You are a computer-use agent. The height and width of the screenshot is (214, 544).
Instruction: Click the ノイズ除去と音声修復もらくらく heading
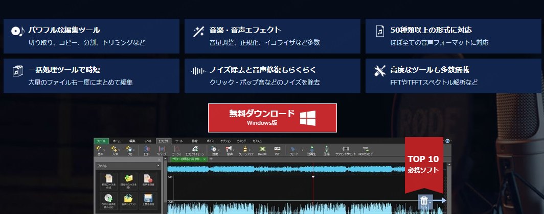pos(263,70)
